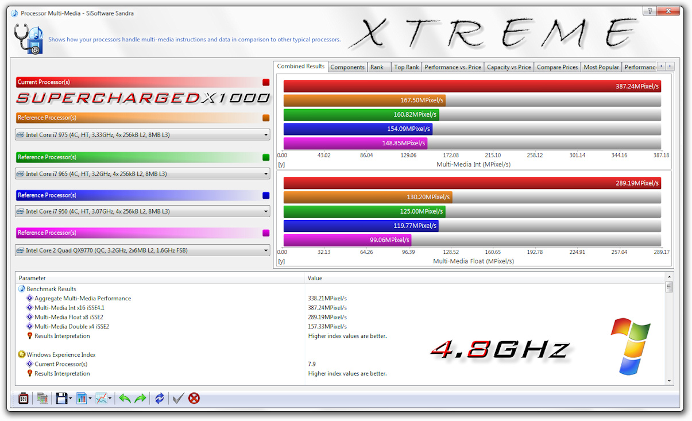The width and height of the screenshot is (692, 421).
Task: Open the Top Rank tab
Action: (x=407, y=67)
